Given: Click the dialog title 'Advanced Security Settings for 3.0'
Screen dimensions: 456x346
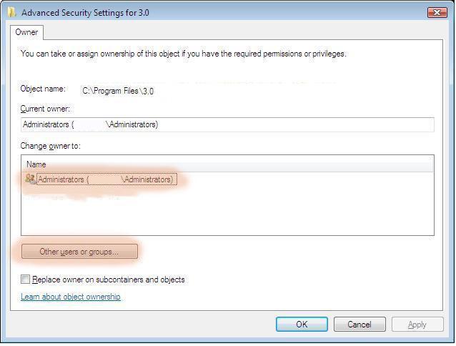Looking at the screenshot, I should coord(85,13).
